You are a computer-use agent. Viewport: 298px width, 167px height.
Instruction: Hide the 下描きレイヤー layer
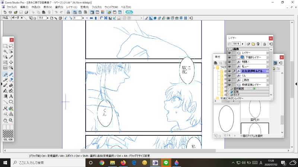(229, 57)
